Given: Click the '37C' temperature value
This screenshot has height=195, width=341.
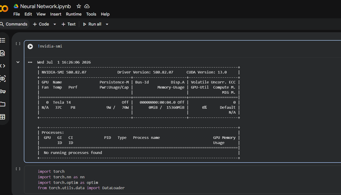Looking at the screenshot, I should pyautogui.click(x=59, y=107).
